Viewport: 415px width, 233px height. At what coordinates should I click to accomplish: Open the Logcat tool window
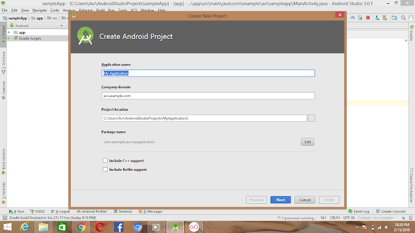[x=60, y=212]
